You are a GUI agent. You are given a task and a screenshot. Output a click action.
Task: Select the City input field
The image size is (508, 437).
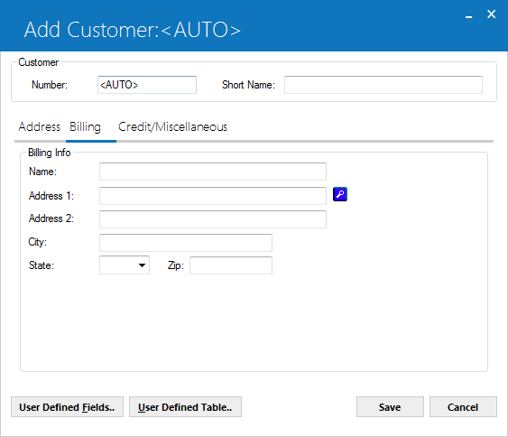click(186, 243)
